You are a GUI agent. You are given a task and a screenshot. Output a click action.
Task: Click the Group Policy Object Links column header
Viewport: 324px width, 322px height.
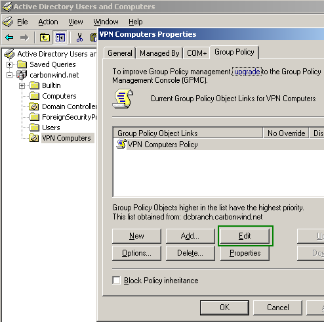click(x=188, y=133)
